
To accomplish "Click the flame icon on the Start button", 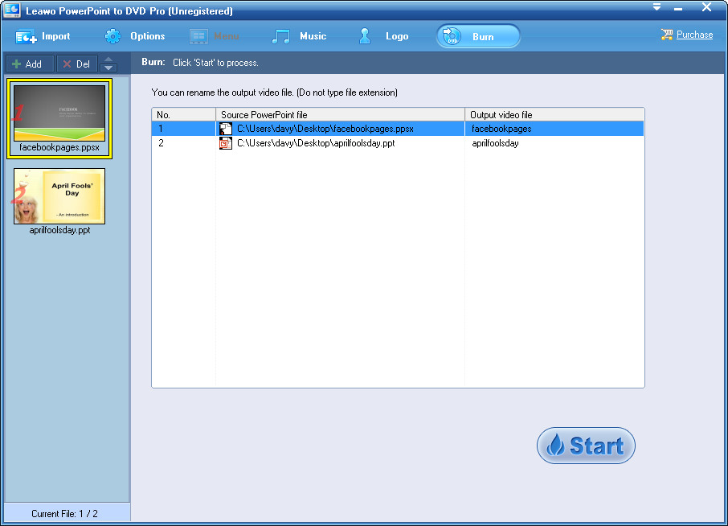I will click(555, 445).
